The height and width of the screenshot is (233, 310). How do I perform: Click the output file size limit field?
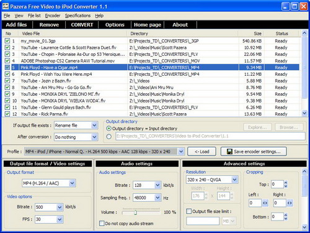click(203, 221)
